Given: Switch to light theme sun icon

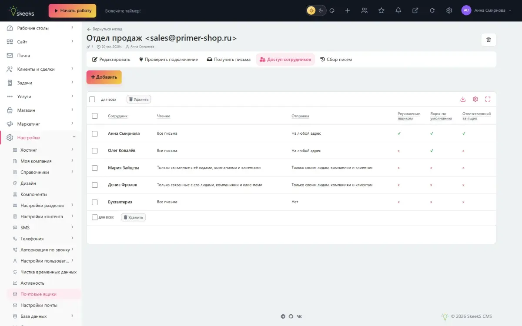Looking at the screenshot, I should pyautogui.click(x=311, y=10).
